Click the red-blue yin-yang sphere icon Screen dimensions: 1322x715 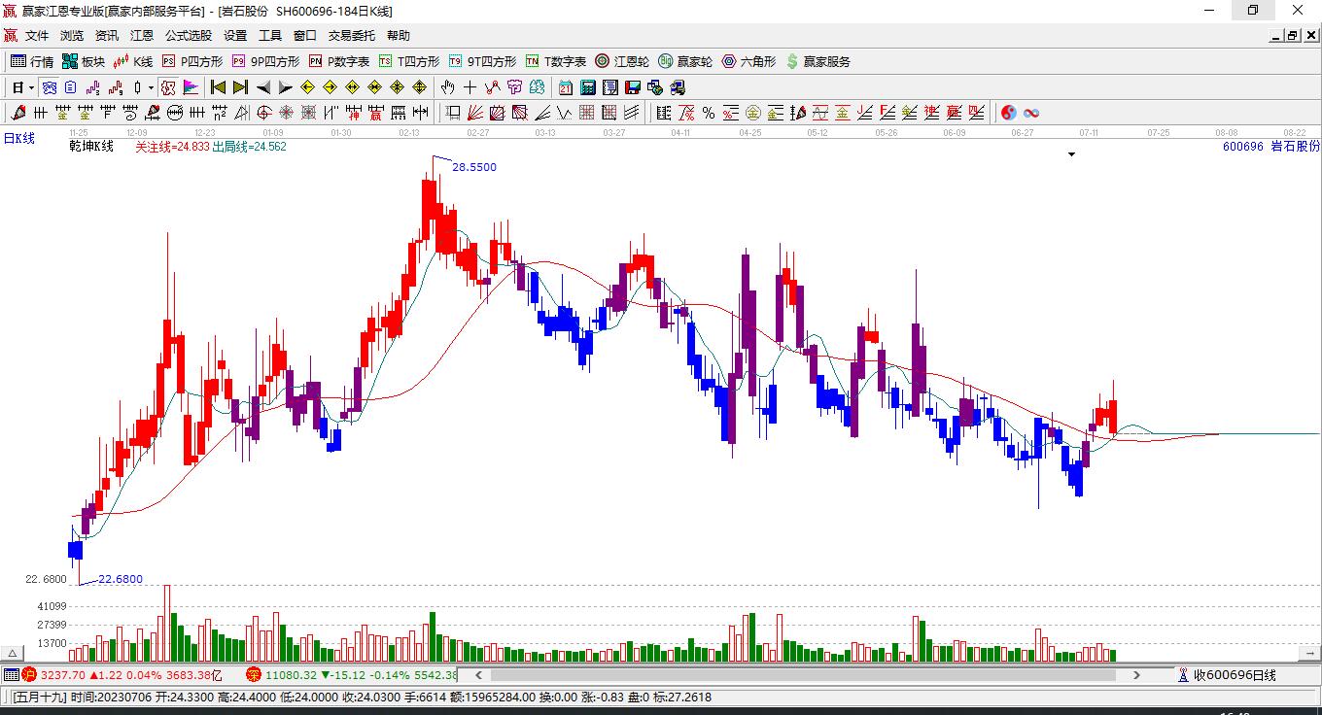(1009, 113)
